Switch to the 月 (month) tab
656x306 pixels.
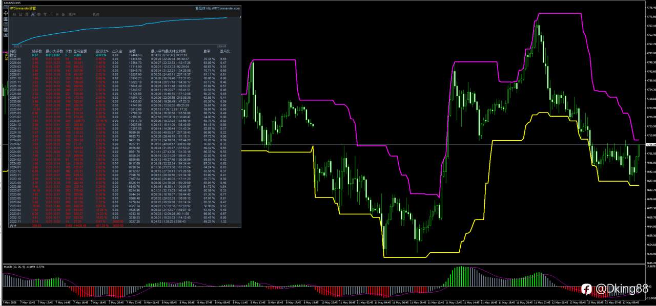(x=33, y=14)
